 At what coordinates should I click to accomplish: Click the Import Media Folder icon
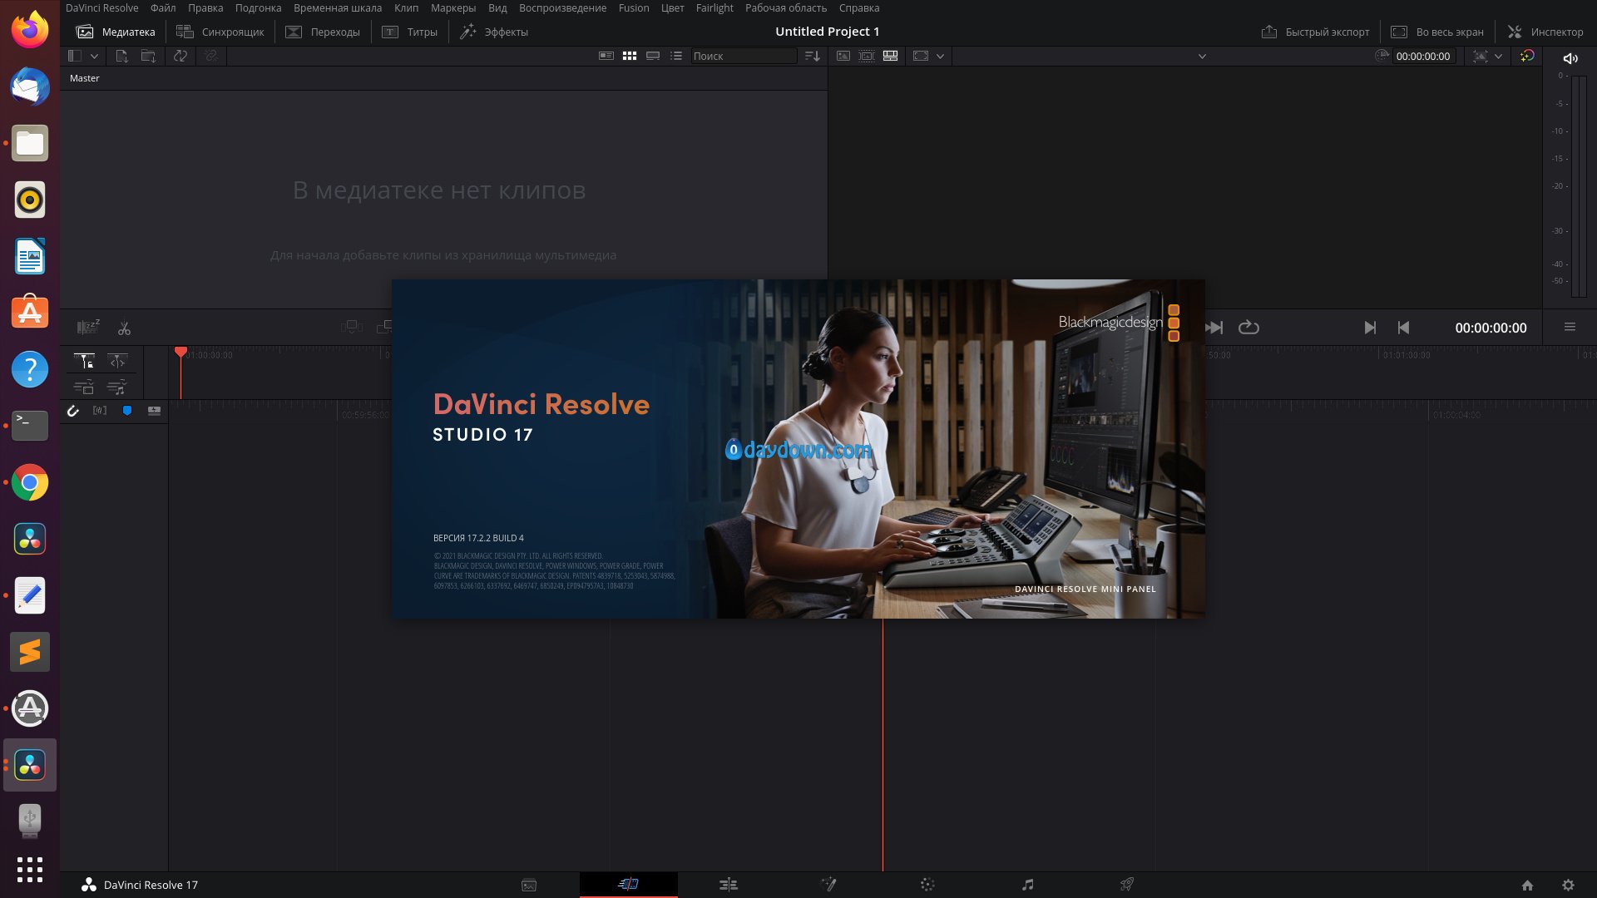148,56
